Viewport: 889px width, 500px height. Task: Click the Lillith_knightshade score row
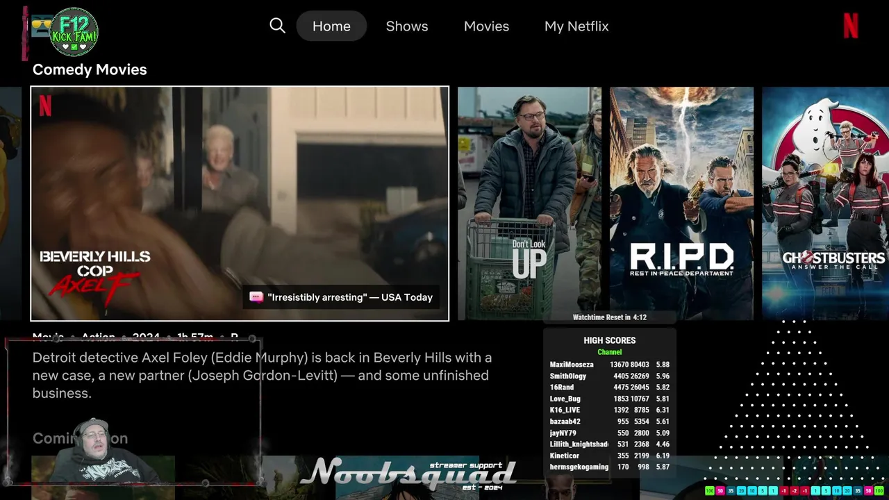[609, 444]
